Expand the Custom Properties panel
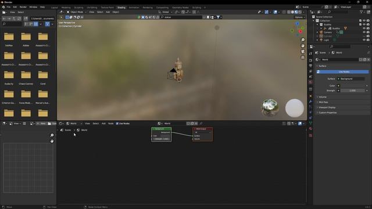The height and width of the screenshot is (209, 372). (x=327, y=113)
